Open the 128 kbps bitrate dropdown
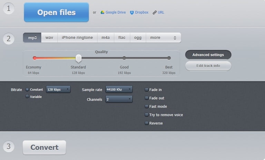This screenshot has width=265, height=160. pos(58,89)
